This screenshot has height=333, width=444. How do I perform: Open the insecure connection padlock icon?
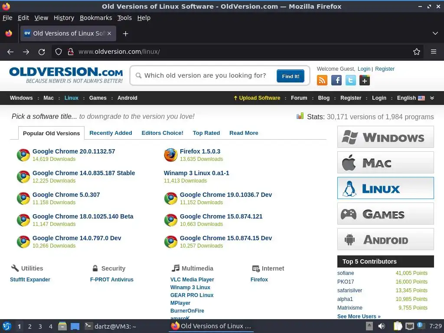(x=71, y=52)
